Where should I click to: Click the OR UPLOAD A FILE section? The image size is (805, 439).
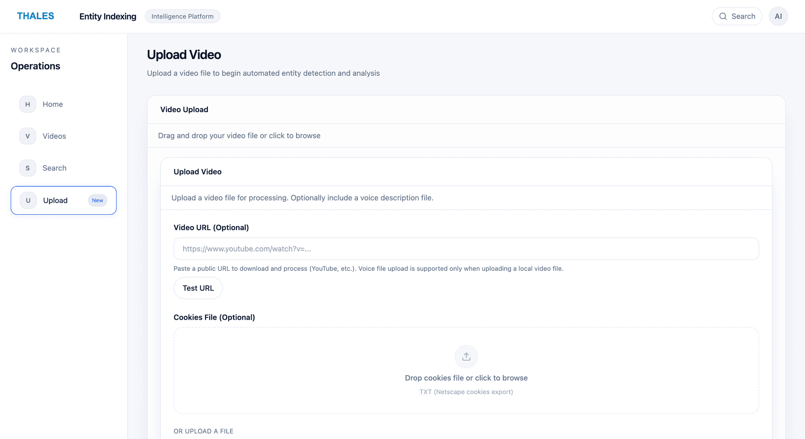click(x=203, y=431)
